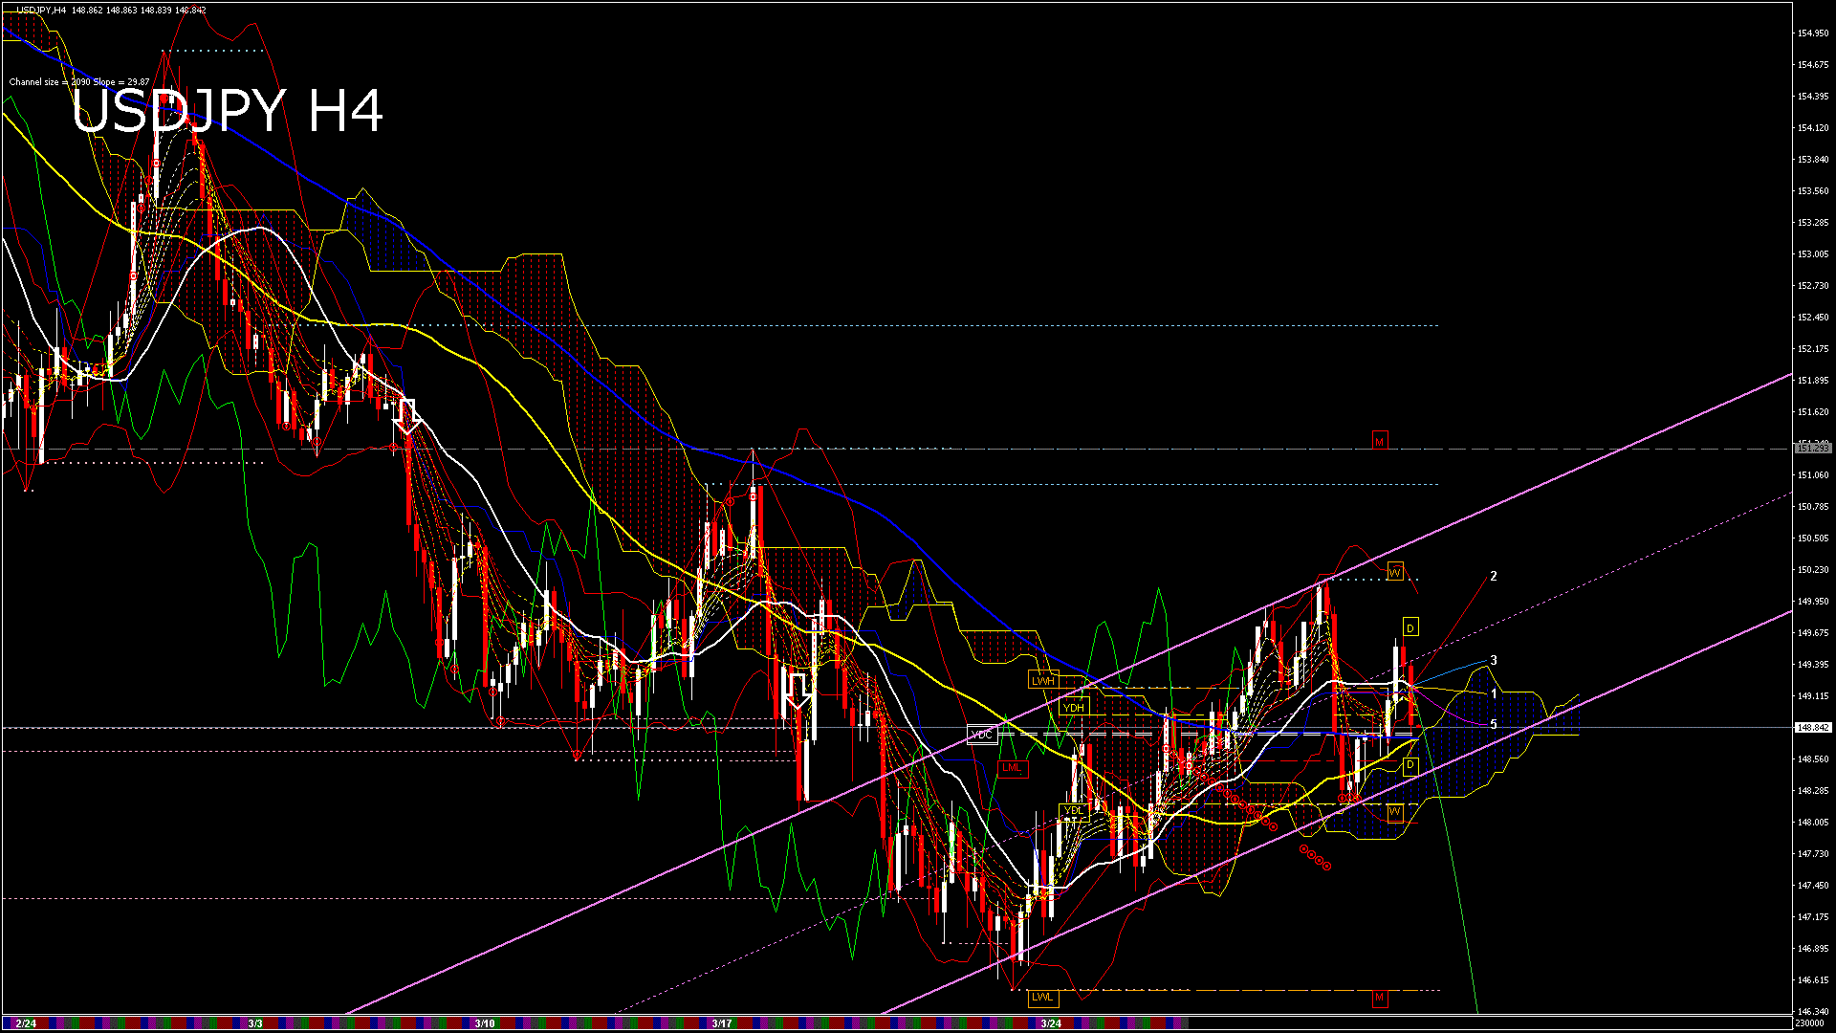The width and height of the screenshot is (1836, 1033).
Task: Select the upper orange W pivot label
Action: pyautogui.click(x=1395, y=572)
